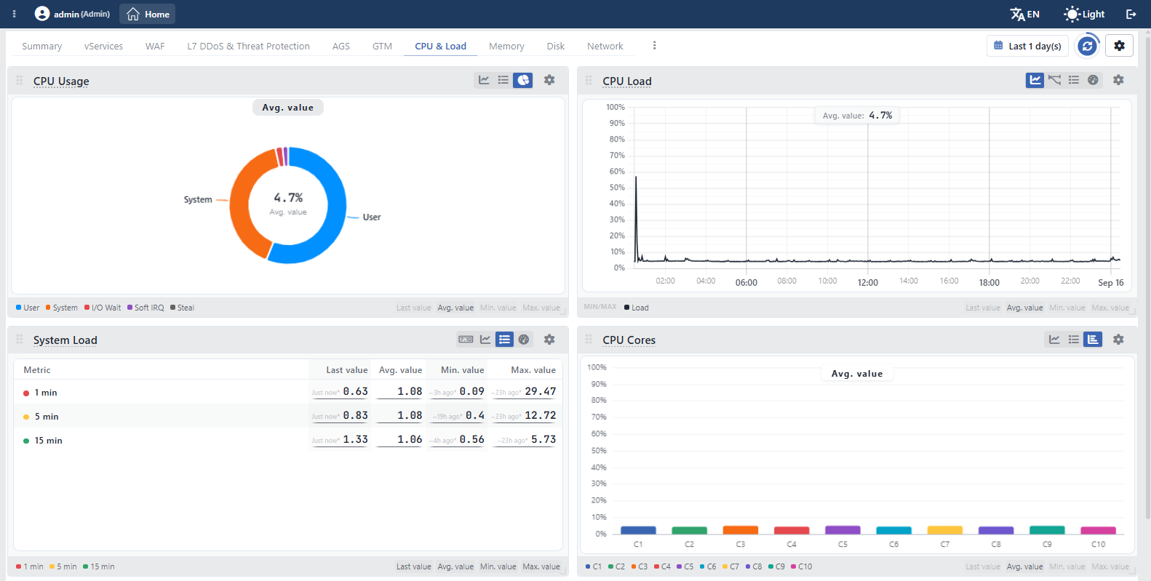The height and width of the screenshot is (581, 1151).
Task: Toggle the Light theme switch
Action: tap(1084, 14)
